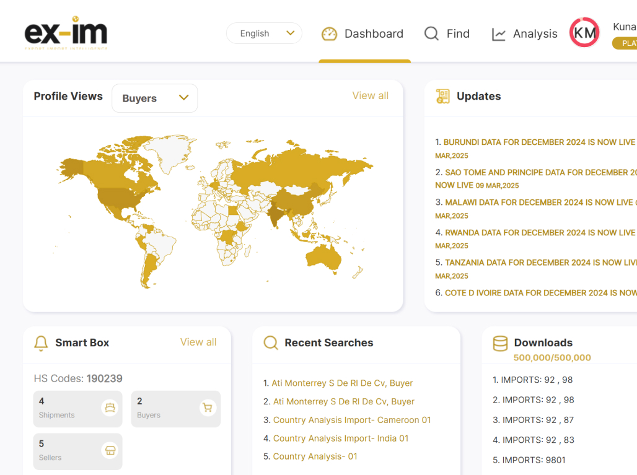Click the Recent Searches magnifier icon
The height and width of the screenshot is (475, 637).
(x=271, y=343)
